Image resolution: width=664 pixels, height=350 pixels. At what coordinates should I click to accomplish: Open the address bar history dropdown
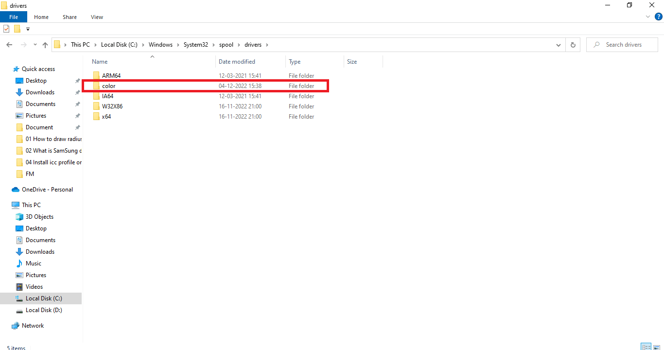(558, 45)
